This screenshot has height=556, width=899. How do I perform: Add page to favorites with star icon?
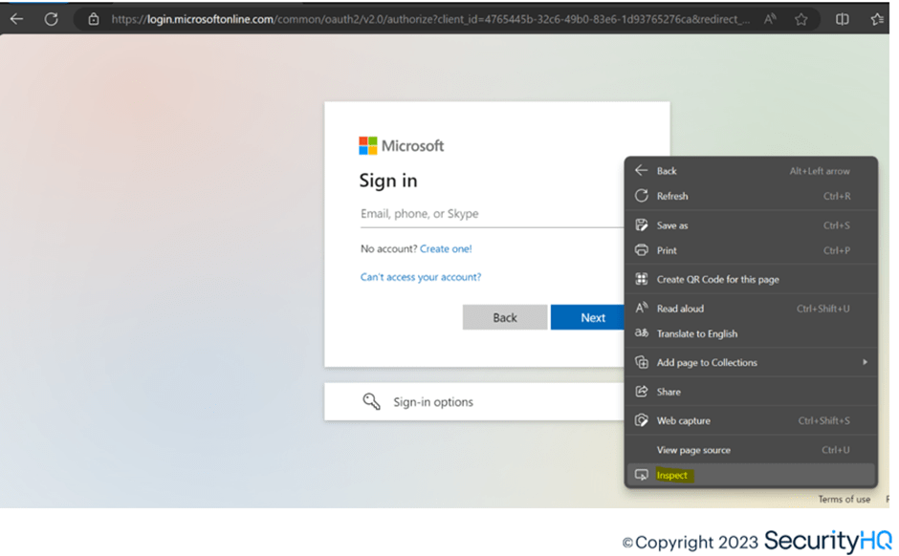800,19
